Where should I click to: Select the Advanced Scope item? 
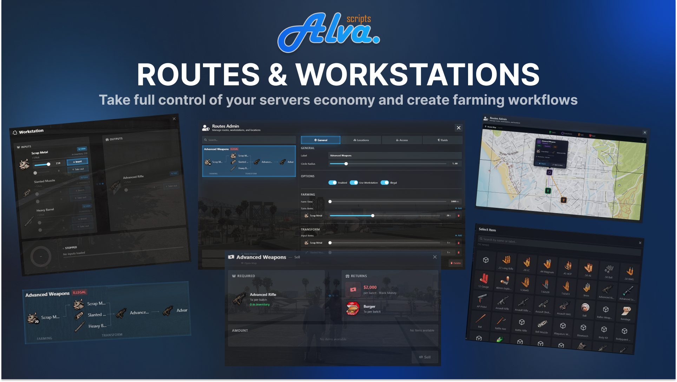pos(627,291)
